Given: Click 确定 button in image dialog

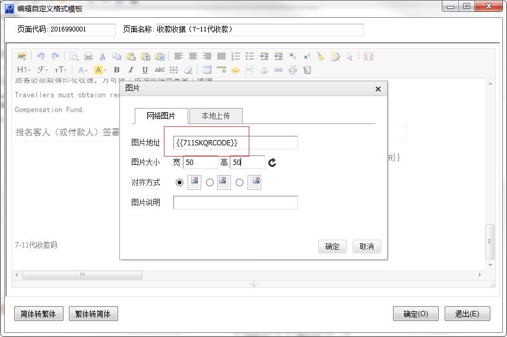Looking at the screenshot, I should point(332,246).
